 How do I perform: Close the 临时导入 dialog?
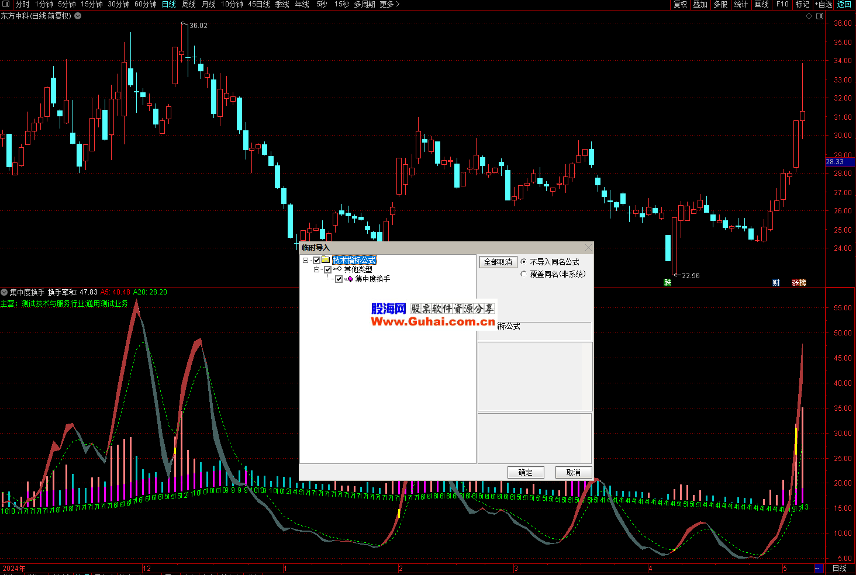588,247
